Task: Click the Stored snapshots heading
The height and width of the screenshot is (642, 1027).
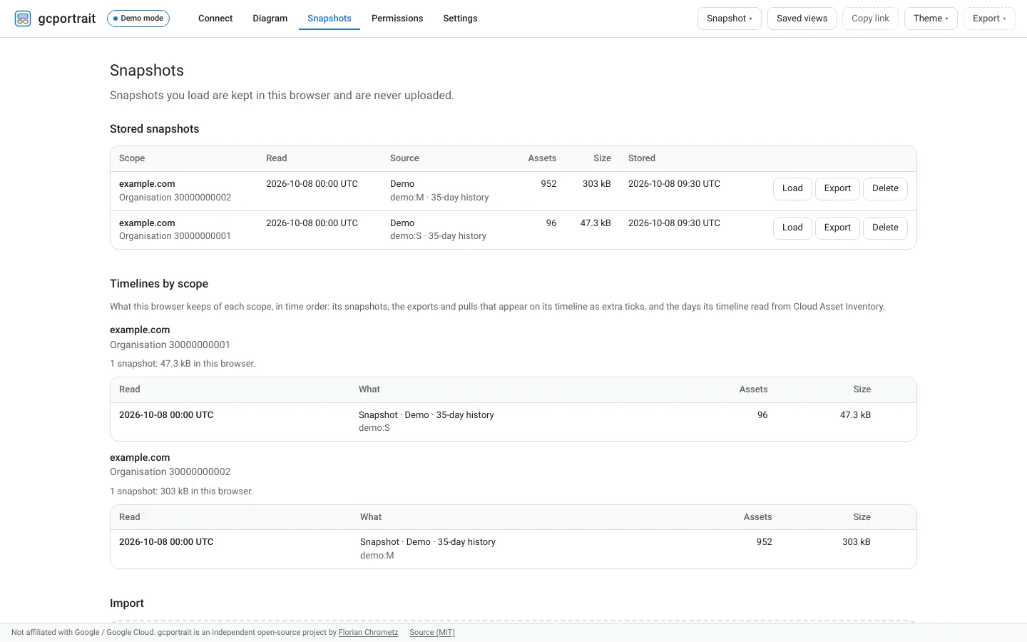Action: [x=155, y=129]
